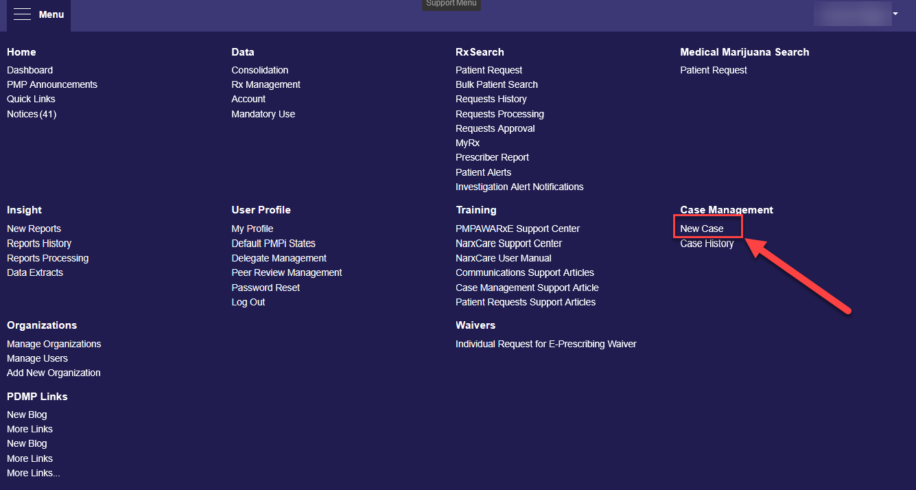Request an E-Prescribing Waiver

[545, 343]
